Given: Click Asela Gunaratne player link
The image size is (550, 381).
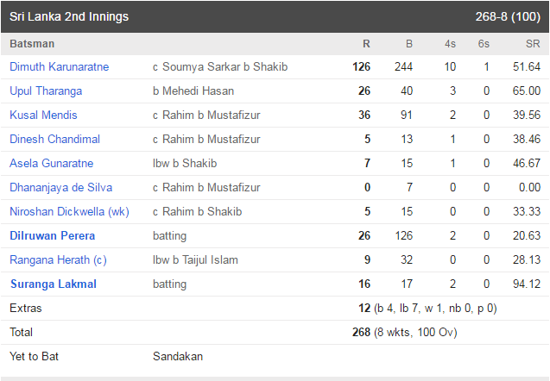Looking at the screenshot, I should 52,163.
